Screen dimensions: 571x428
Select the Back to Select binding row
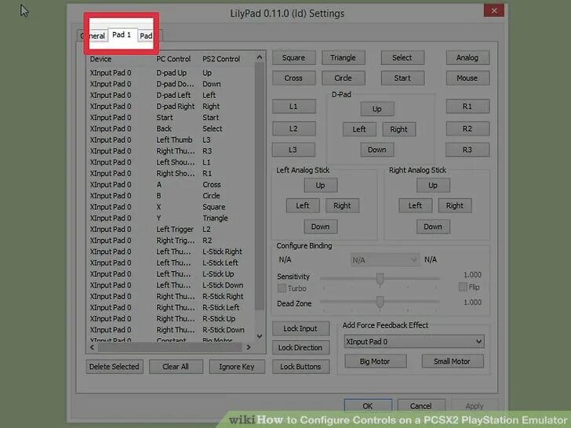(x=171, y=129)
